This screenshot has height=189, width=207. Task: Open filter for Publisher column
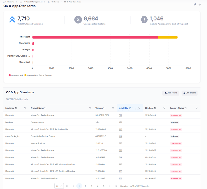(25, 108)
